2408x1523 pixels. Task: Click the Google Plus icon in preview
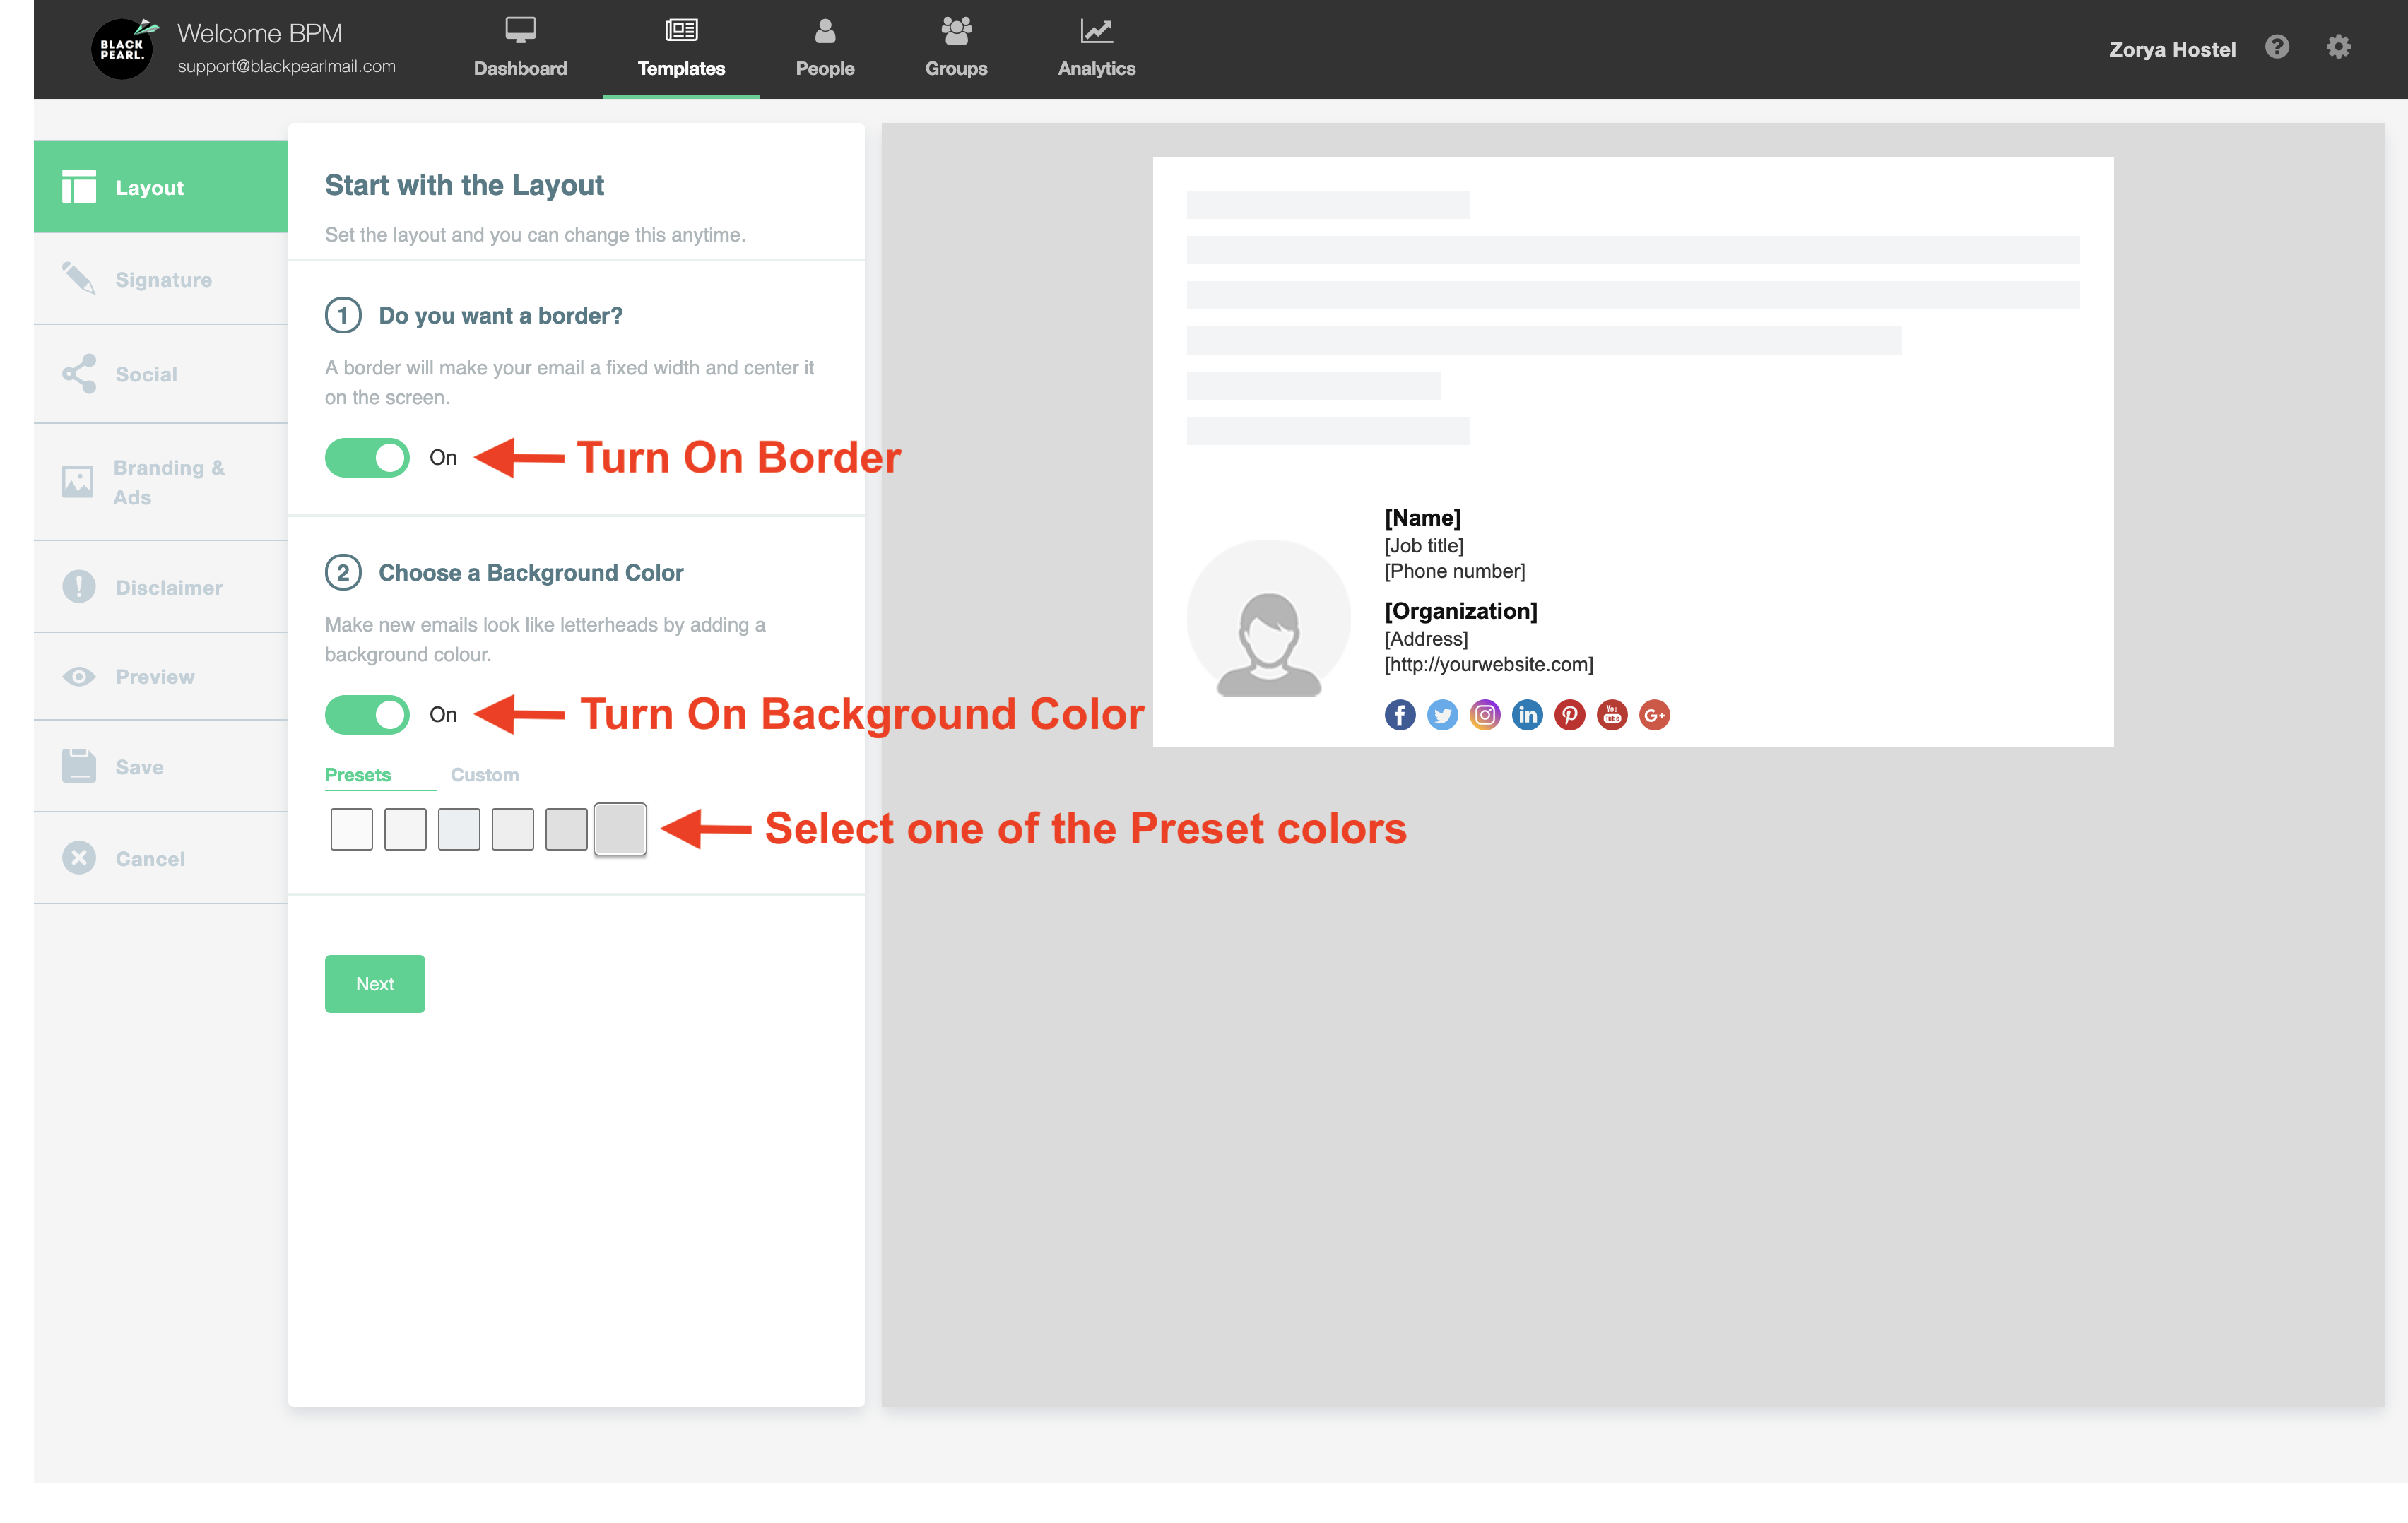tap(1654, 715)
